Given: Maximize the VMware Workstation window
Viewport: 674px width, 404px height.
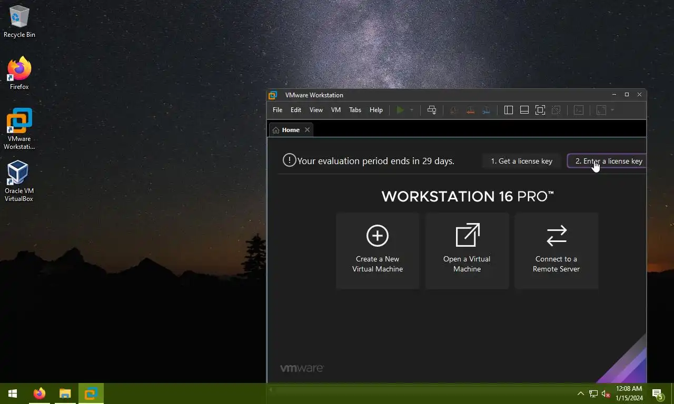Looking at the screenshot, I should (627, 95).
